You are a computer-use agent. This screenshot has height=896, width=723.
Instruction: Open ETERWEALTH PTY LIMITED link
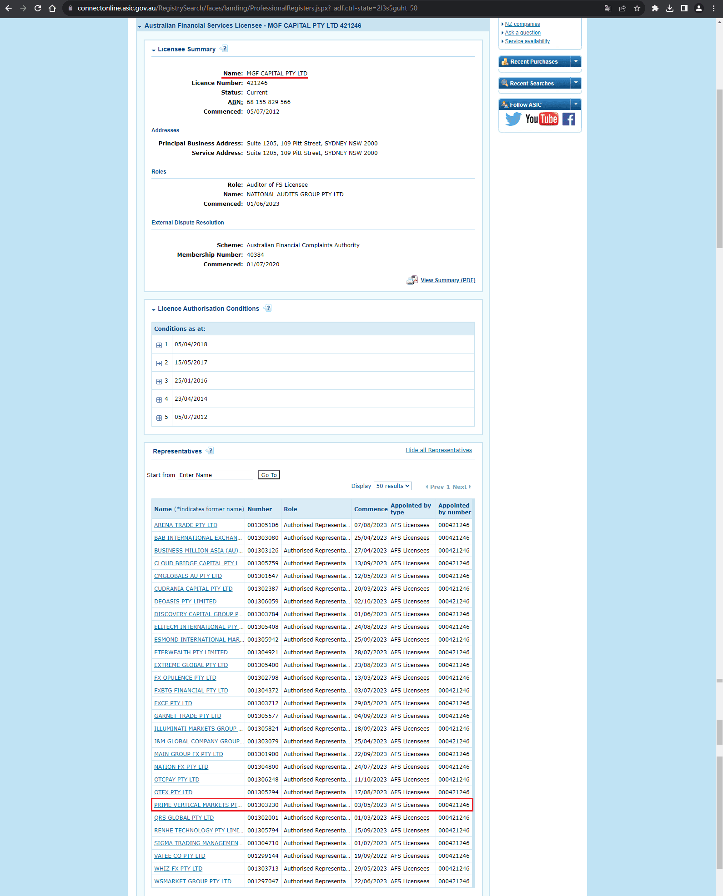tap(191, 652)
